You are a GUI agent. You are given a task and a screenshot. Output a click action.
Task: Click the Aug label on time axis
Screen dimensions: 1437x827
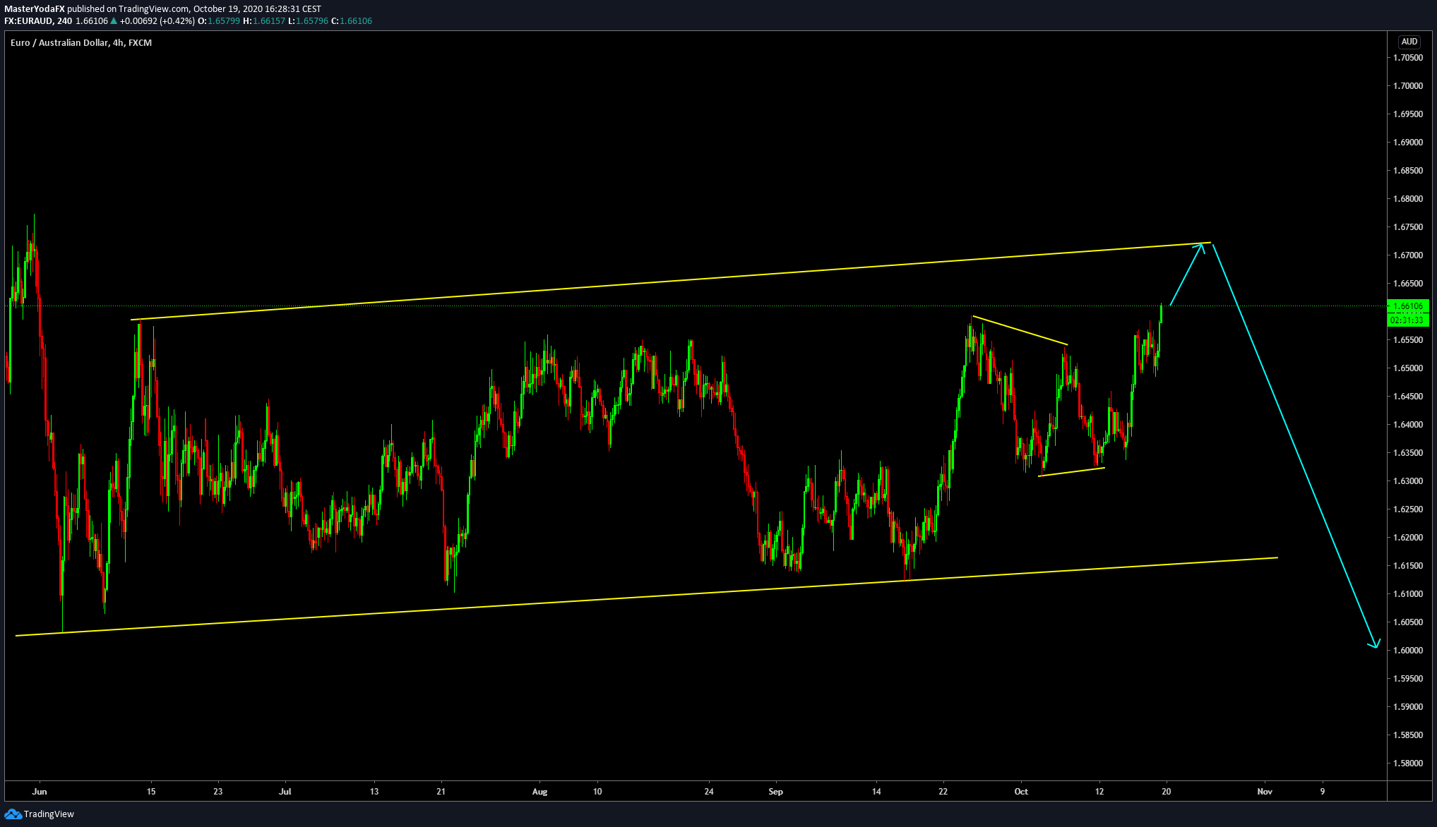pos(539,792)
